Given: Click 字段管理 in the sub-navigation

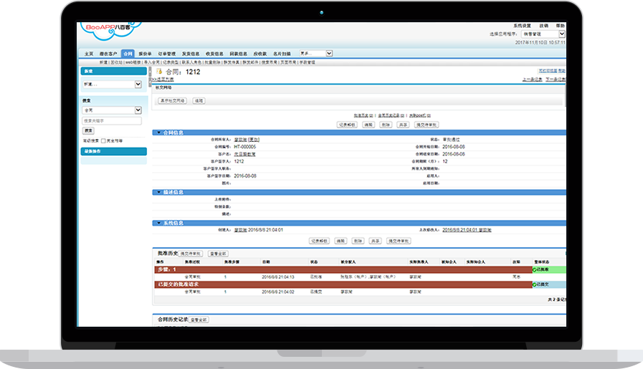Looking at the screenshot, I should [307, 62].
